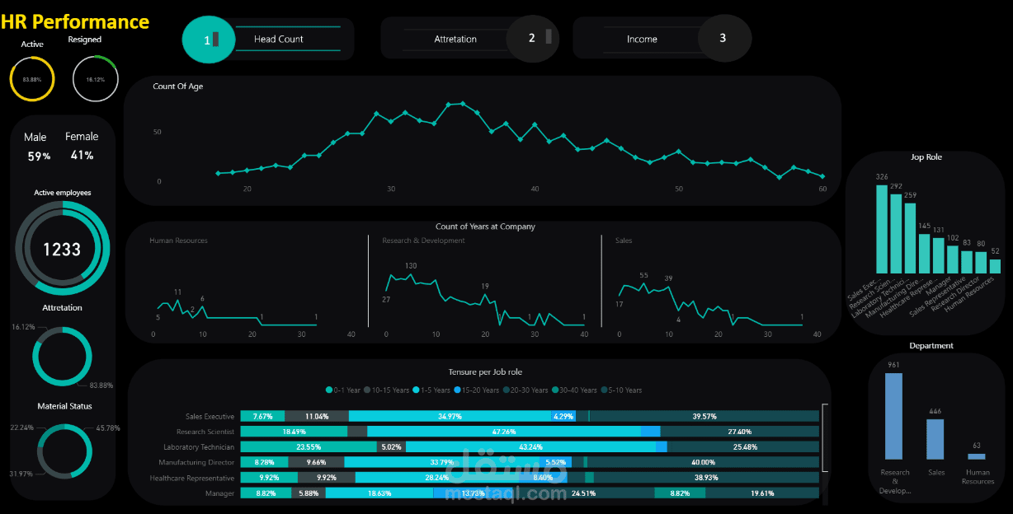Click the 1233 active employees donut

63,247
